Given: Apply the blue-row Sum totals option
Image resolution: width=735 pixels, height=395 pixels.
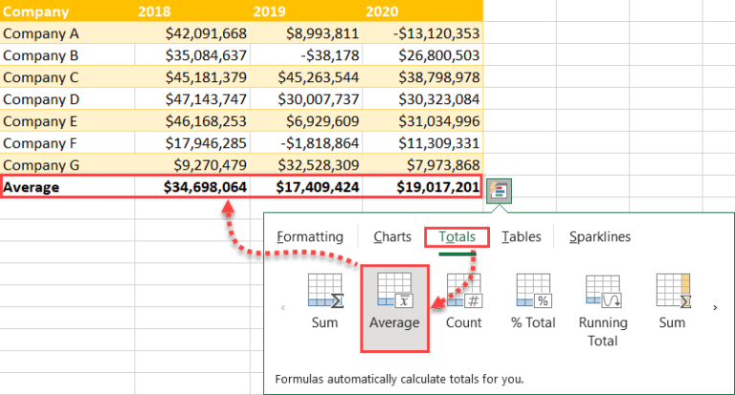Looking at the screenshot, I should (x=324, y=302).
